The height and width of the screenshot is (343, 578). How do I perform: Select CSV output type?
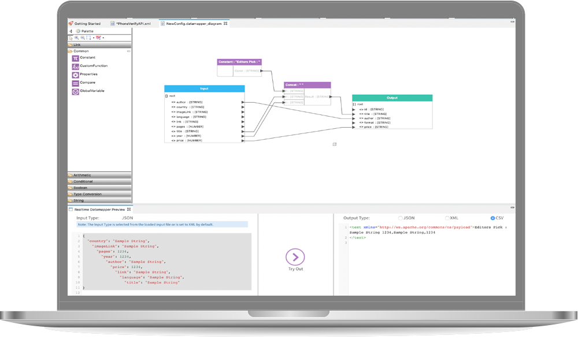(x=492, y=218)
